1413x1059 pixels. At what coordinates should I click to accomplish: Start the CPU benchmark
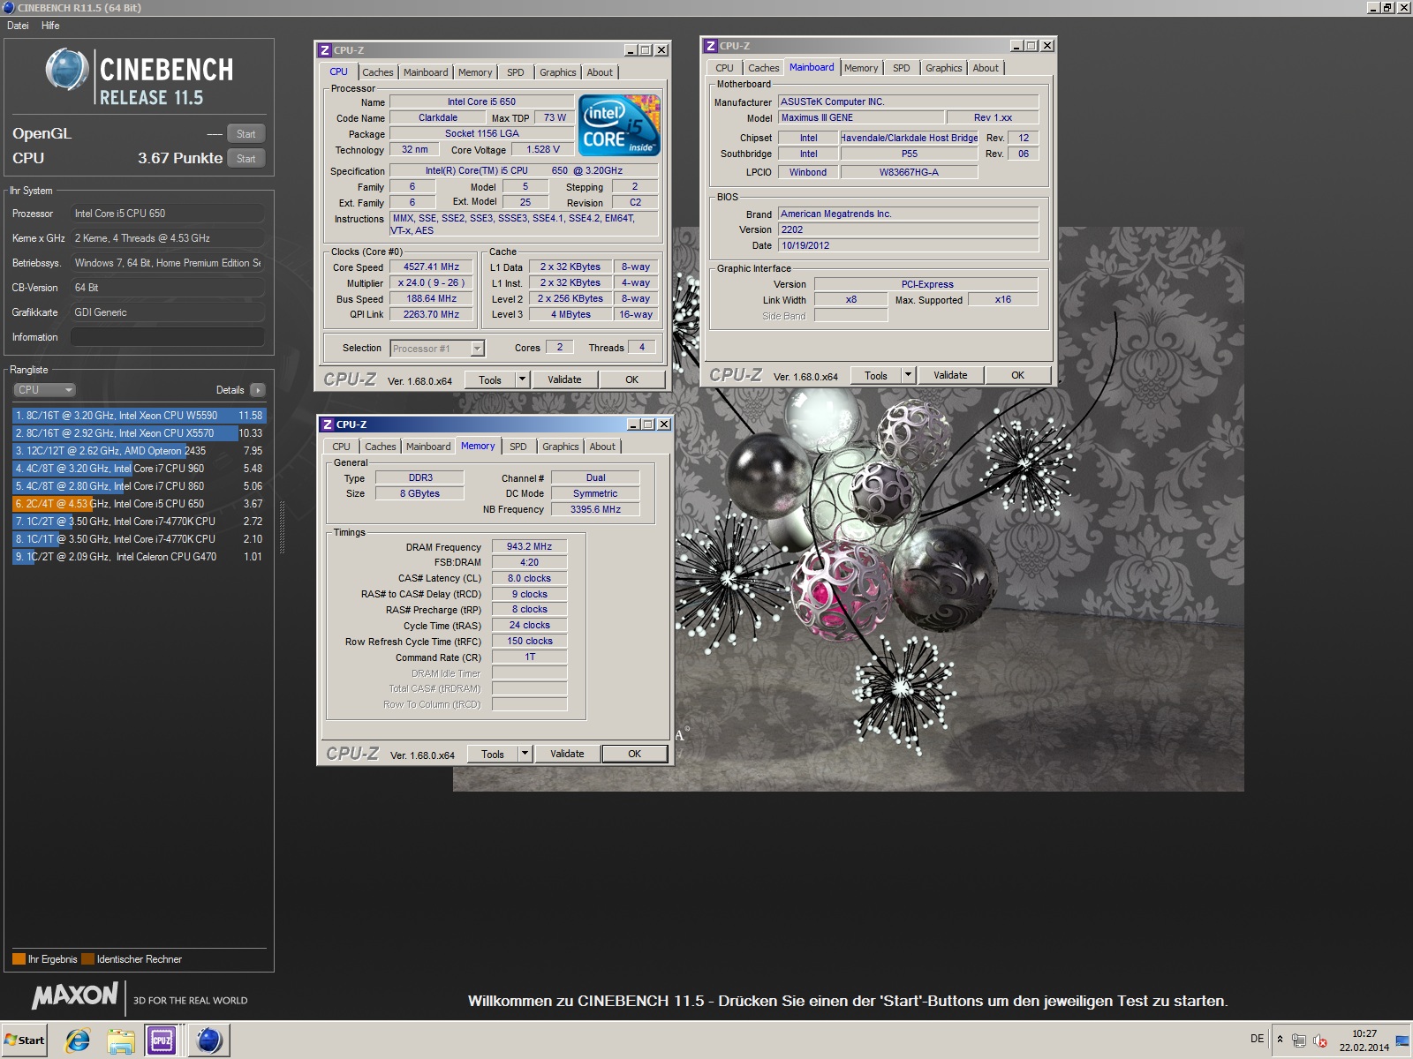pyautogui.click(x=246, y=159)
